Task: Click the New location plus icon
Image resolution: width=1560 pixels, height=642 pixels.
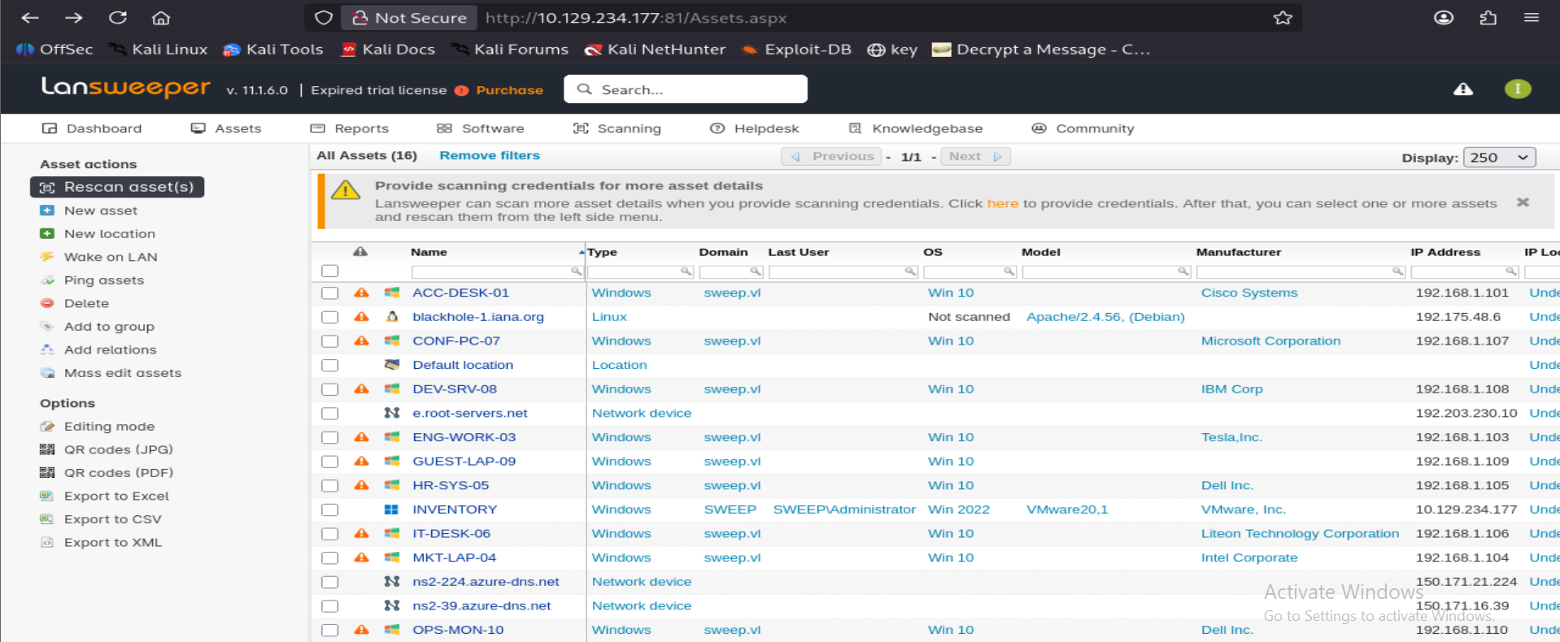Action: (47, 234)
